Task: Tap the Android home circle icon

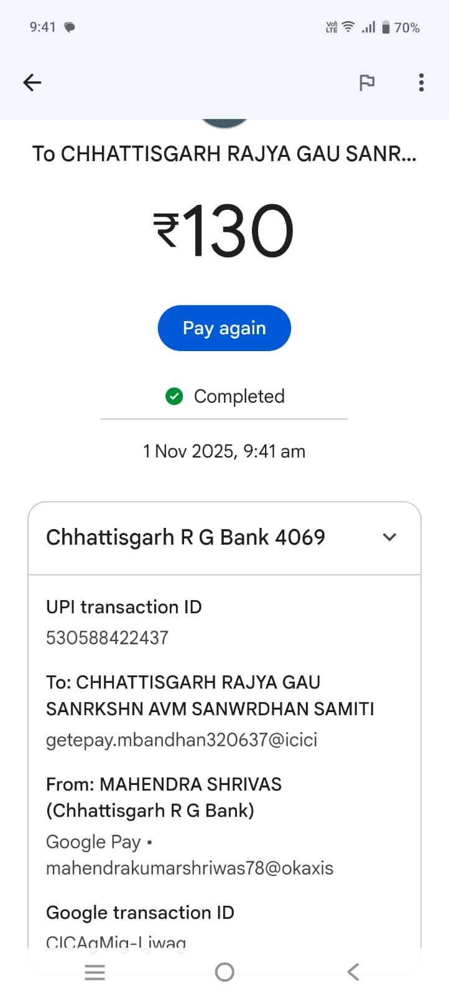Action: click(x=224, y=972)
